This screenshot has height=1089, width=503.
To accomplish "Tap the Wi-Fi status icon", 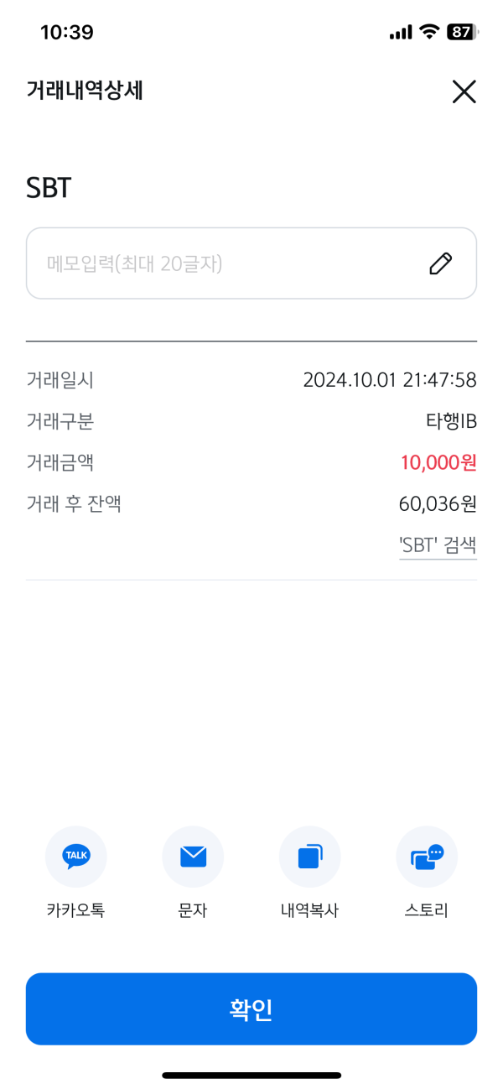I will [x=430, y=33].
